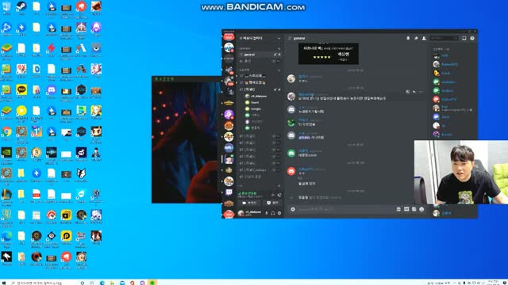Toggle deafen headphones icon in user panel

(273, 213)
